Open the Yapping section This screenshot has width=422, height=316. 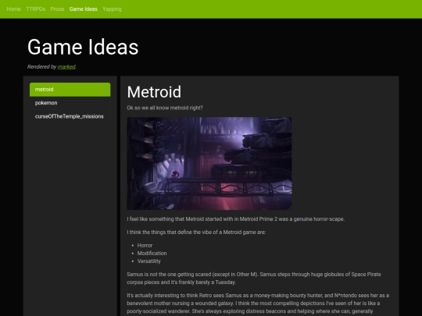pyautogui.click(x=112, y=9)
